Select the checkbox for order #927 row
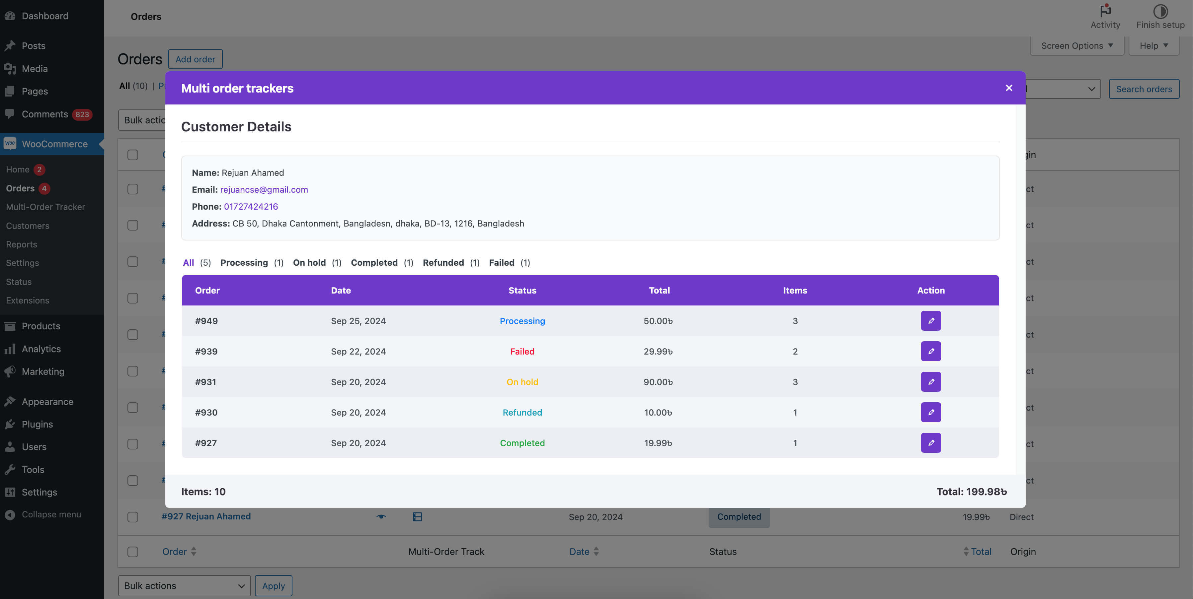Screen dimensions: 1193x599 [x=133, y=517]
